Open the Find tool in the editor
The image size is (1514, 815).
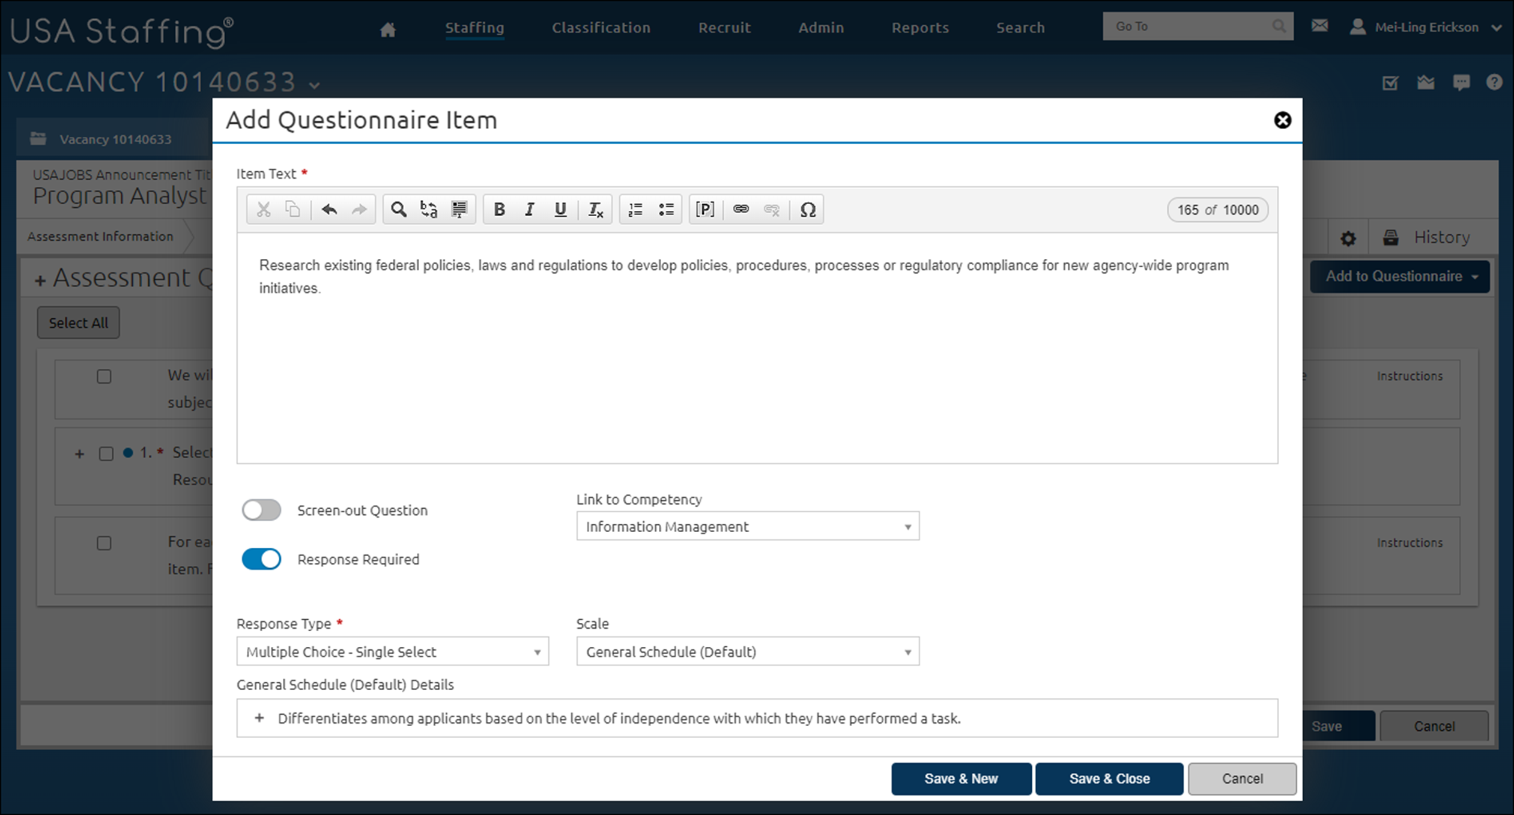(x=398, y=209)
